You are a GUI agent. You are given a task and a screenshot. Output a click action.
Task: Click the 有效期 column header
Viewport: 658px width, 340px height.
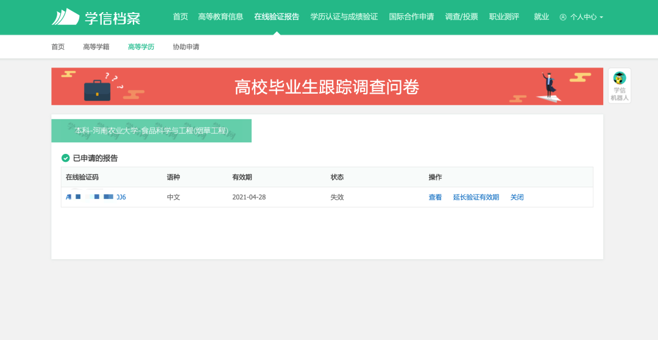tap(242, 177)
